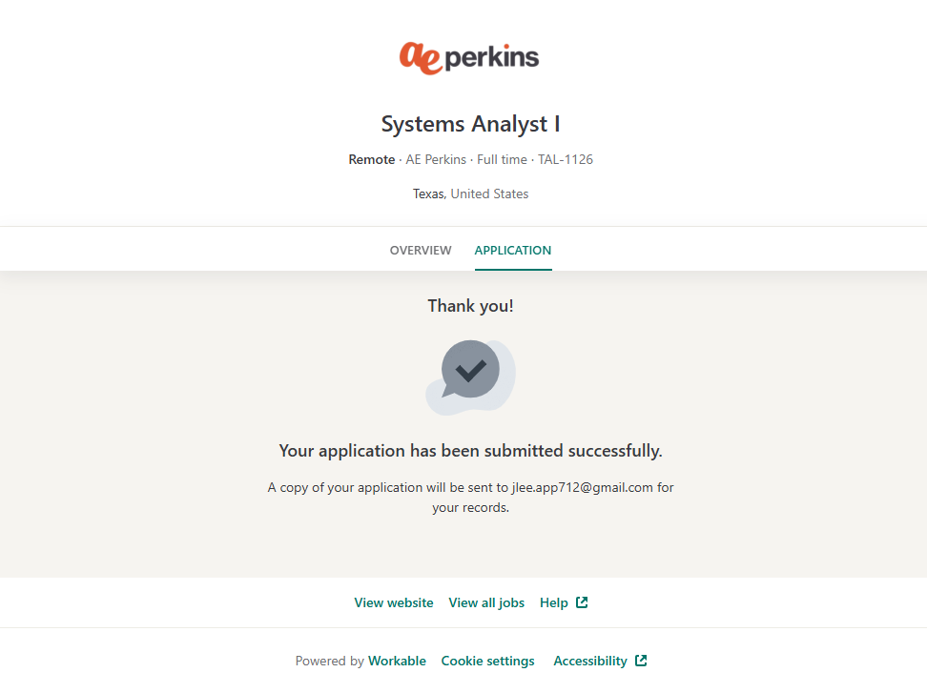Screen dimensions: 927x693
Task: Click the external link icon beside Help
Action: (583, 602)
